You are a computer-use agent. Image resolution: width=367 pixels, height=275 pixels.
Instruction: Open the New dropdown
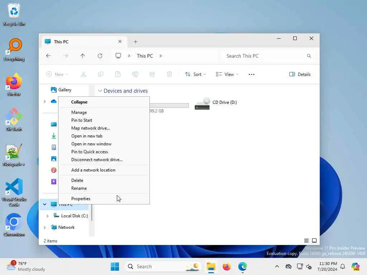57,74
